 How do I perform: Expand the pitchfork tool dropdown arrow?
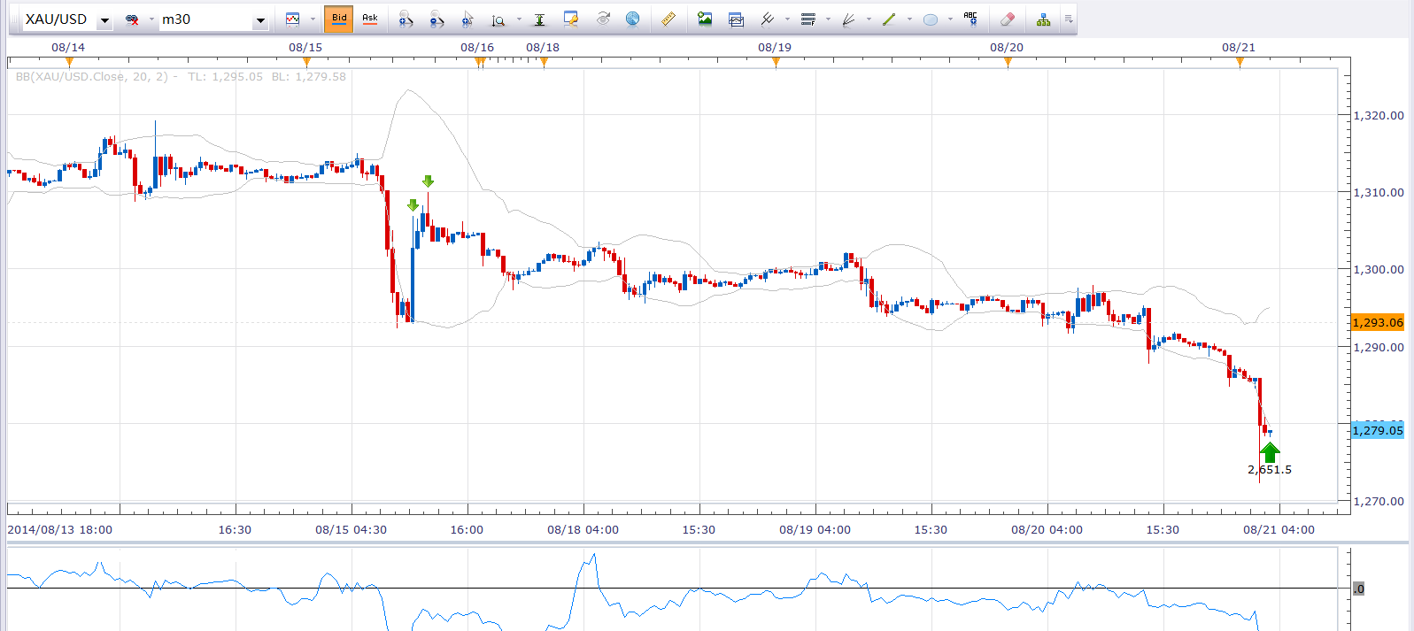787,19
